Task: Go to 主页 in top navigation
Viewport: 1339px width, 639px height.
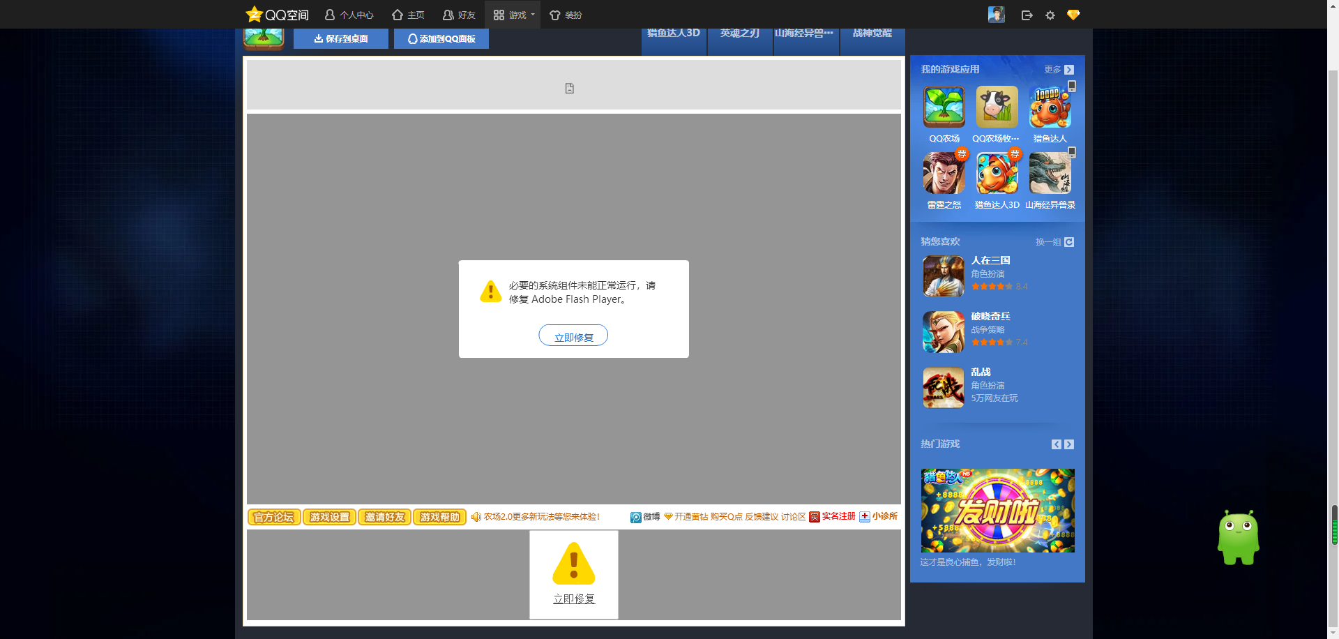Action: click(x=408, y=15)
